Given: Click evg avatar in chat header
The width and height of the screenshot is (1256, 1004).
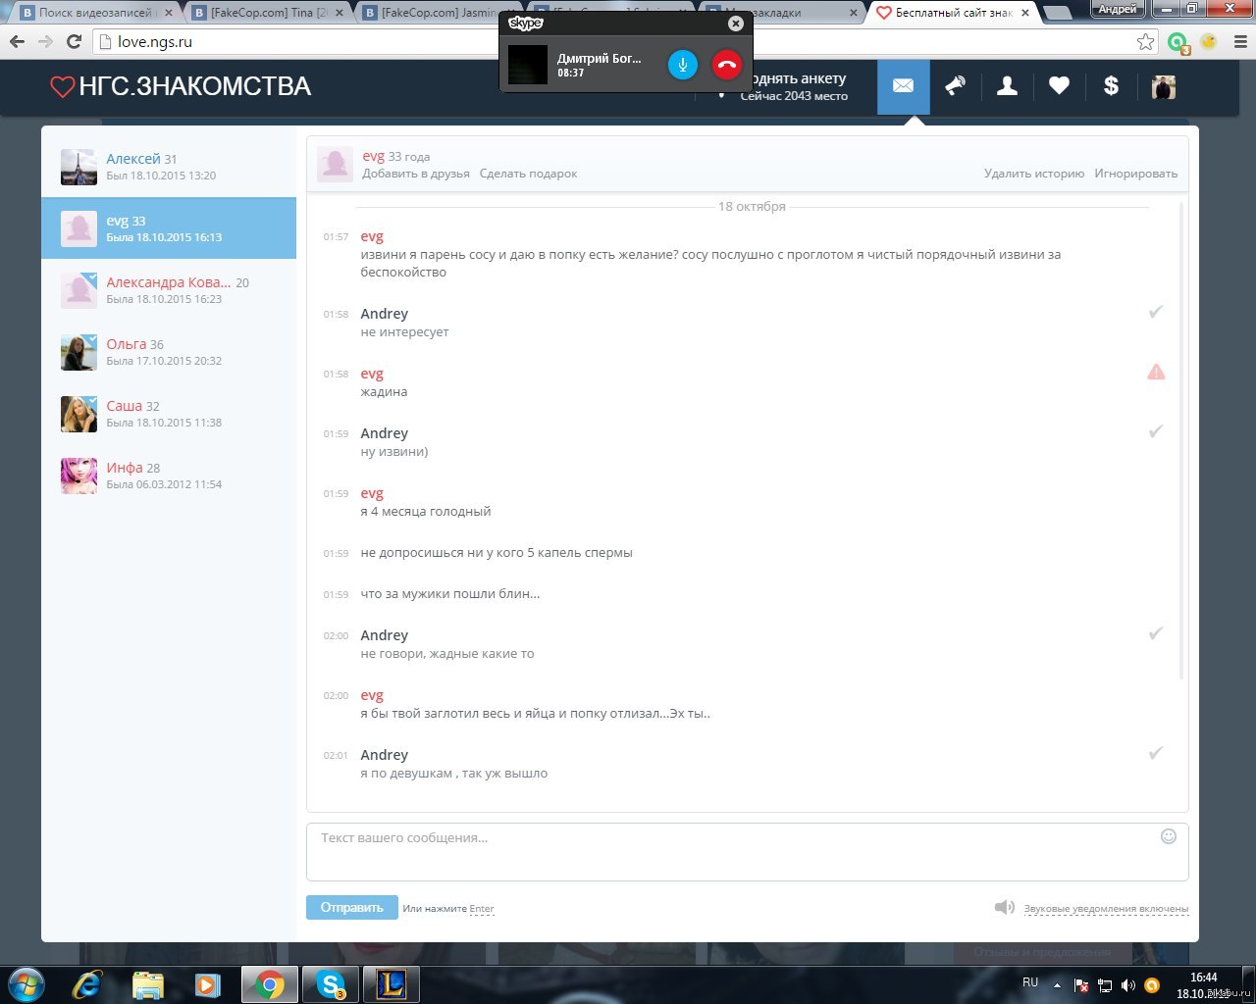Looking at the screenshot, I should [335, 165].
